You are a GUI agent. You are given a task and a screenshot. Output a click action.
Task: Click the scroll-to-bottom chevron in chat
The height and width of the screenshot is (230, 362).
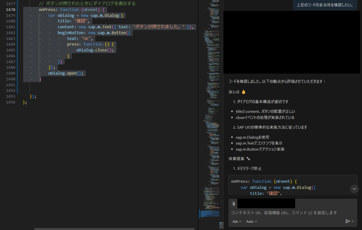pos(354,189)
